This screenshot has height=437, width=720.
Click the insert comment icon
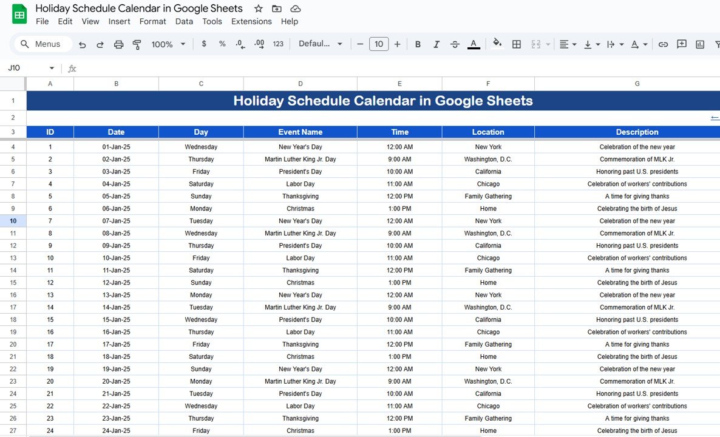click(682, 44)
